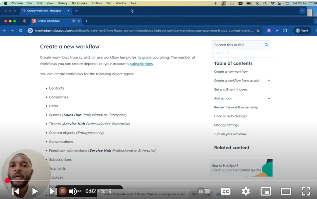Click the browser back arrow

click(x=5, y=30)
